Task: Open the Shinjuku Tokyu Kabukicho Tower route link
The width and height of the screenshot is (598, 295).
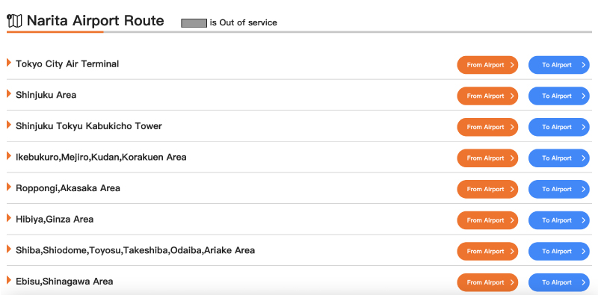Action: tap(89, 126)
